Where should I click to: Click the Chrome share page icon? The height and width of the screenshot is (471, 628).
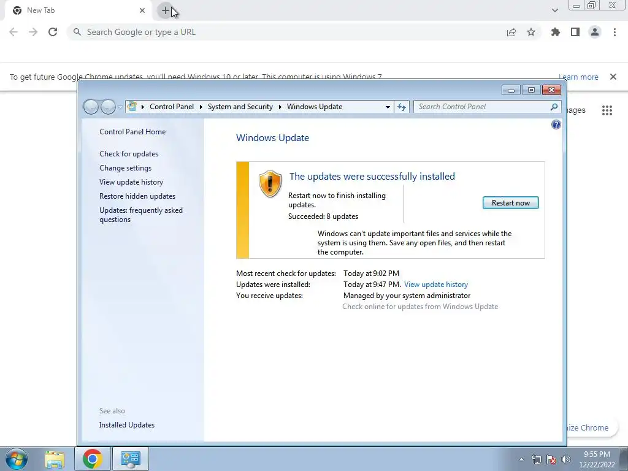pos(511,32)
